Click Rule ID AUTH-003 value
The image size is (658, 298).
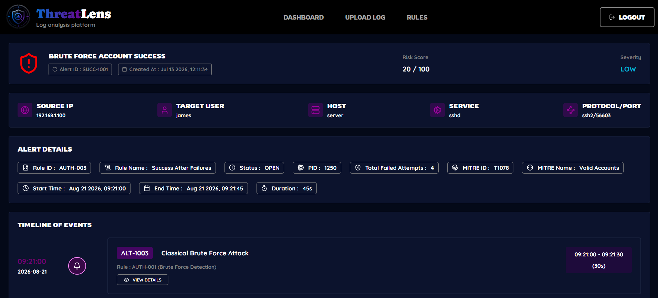tap(73, 168)
